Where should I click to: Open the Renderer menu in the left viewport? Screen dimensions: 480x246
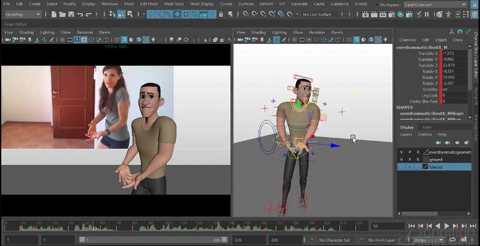tap(85, 32)
